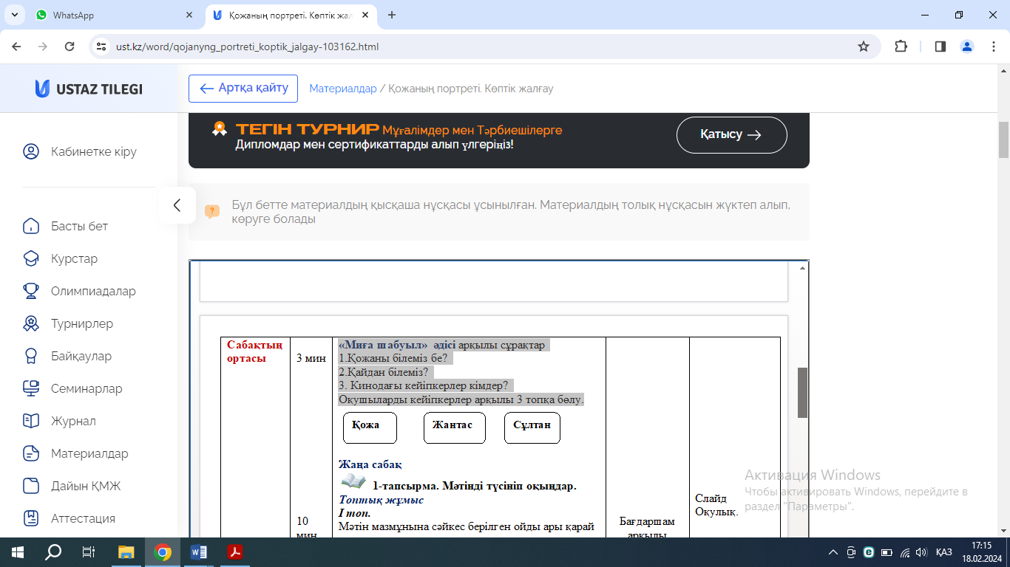Open Дайын ҚМЖ folder icon
Screen dimensions: 1010x567
click(x=31, y=486)
